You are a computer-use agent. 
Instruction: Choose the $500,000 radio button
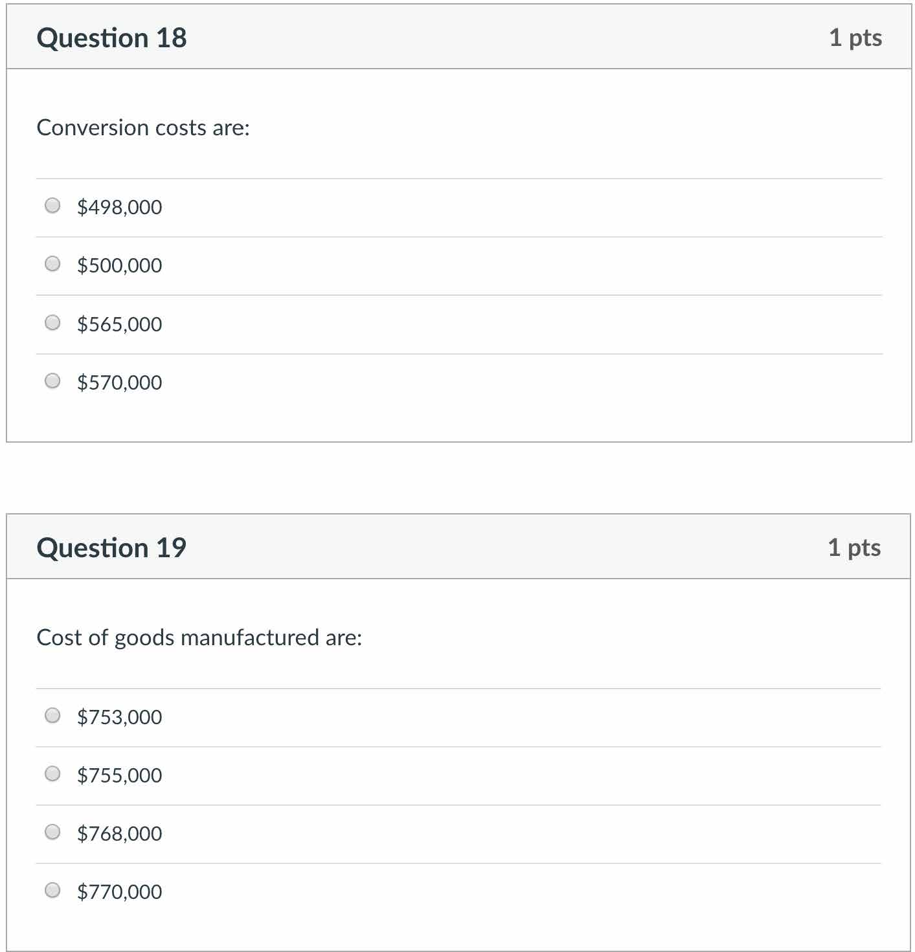tap(52, 264)
